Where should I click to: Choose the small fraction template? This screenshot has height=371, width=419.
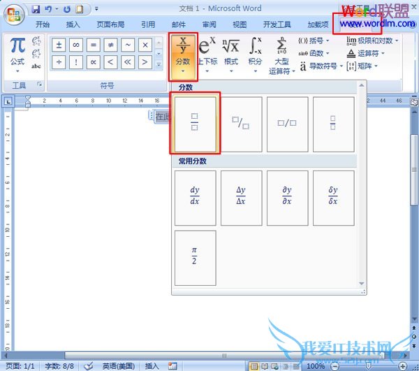coord(333,124)
